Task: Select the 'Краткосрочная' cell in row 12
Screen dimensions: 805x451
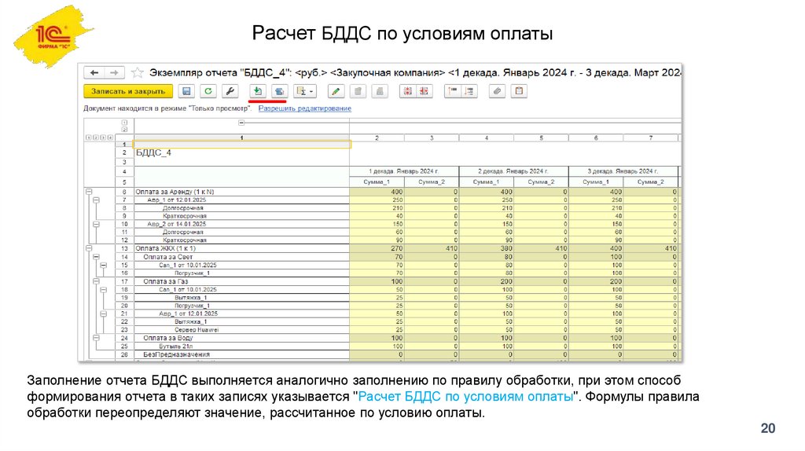Action: (242, 240)
